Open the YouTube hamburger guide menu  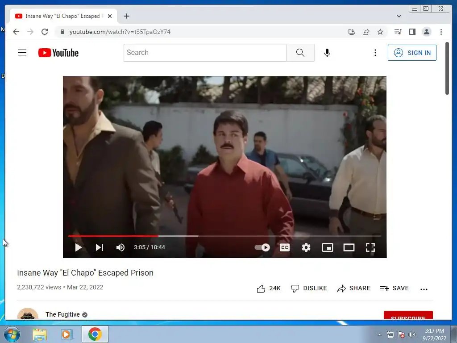(x=22, y=53)
